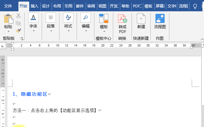Switch to the 开发 developer tab

pyautogui.click(x=114, y=6)
